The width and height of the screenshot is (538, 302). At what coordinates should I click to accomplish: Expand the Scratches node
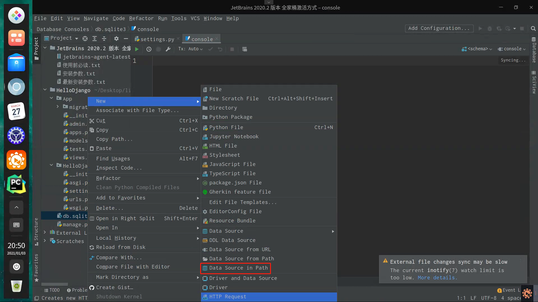pos(45,241)
